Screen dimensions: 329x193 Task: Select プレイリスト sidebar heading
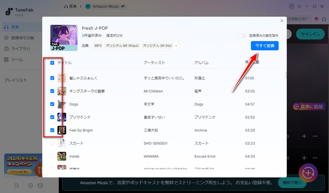point(16,80)
